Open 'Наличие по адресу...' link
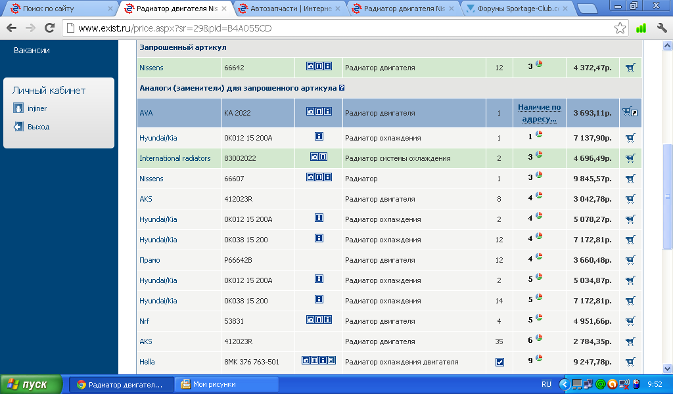Viewport: 673px width, 394px height. 538,113
